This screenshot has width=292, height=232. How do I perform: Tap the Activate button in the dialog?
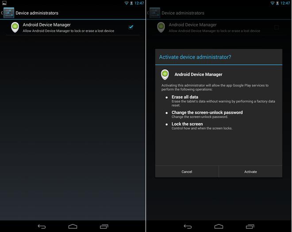click(x=250, y=172)
